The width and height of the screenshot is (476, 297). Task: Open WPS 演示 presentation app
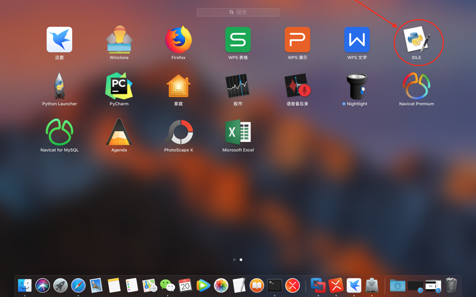click(298, 40)
